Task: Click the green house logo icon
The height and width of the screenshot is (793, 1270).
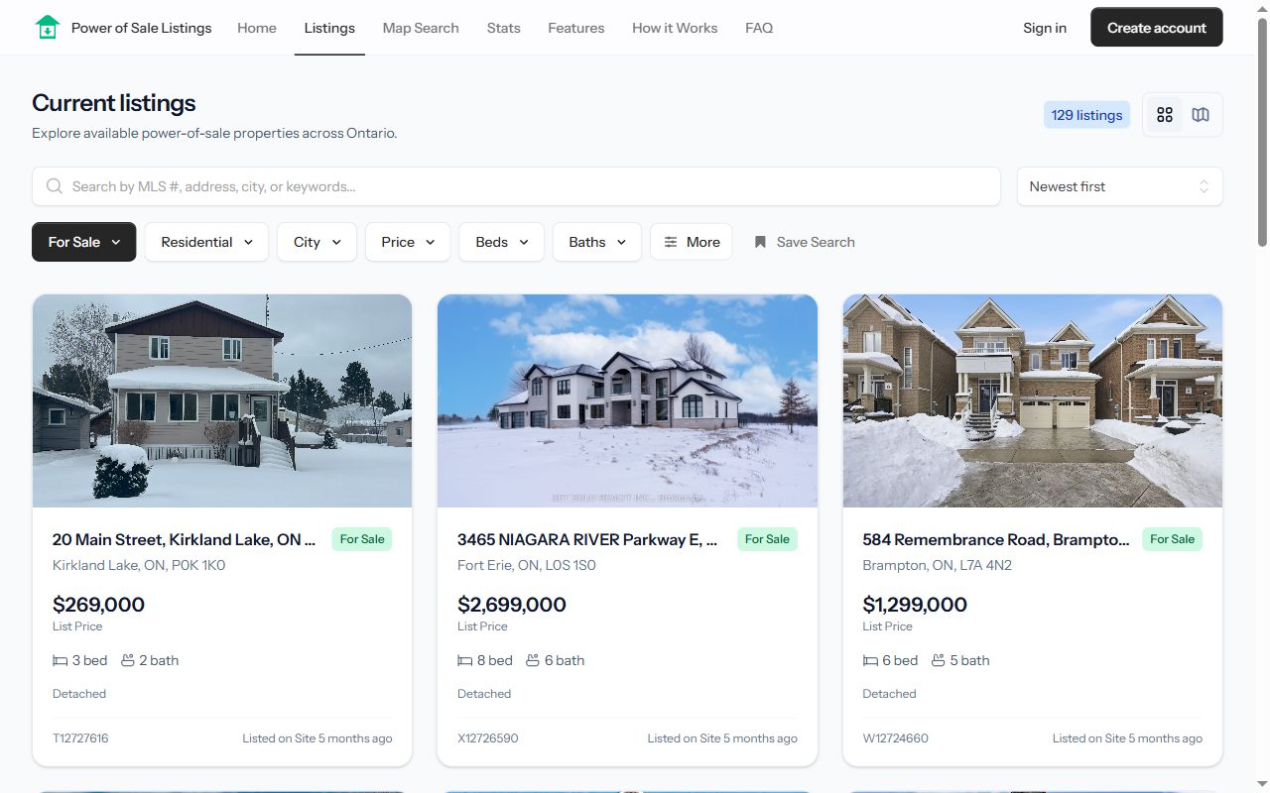Action: [48, 28]
